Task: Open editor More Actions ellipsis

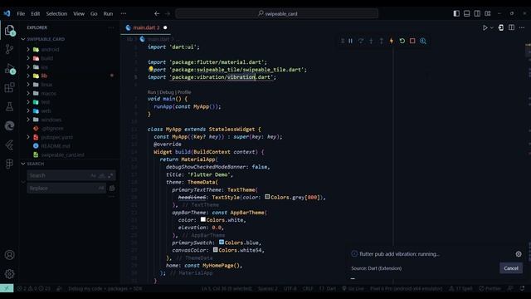Action: click(522, 27)
